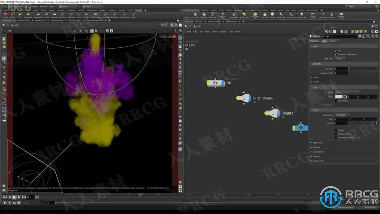Open the Light Type dropdown
Viewport: 380px width, 214px height.
tap(341, 58)
